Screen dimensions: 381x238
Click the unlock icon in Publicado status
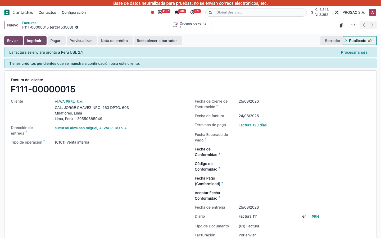tap(370, 41)
